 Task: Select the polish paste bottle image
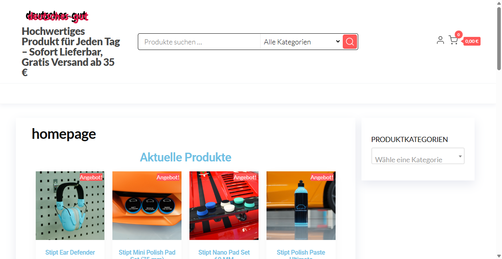point(301,205)
